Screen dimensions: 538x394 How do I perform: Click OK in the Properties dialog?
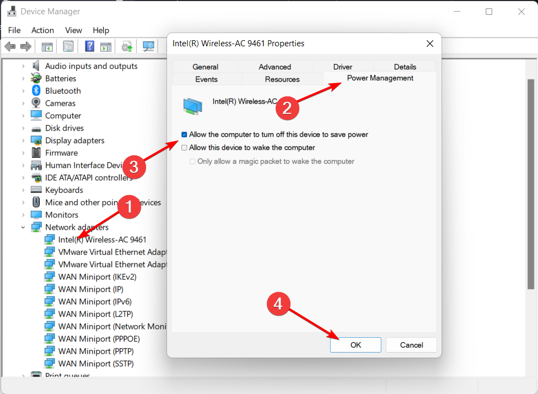pos(356,345)
